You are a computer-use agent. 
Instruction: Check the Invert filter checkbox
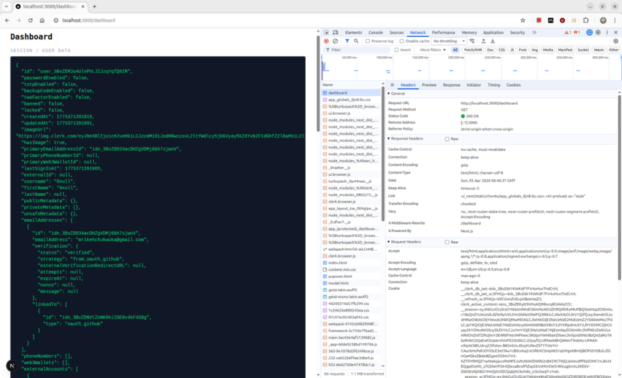(396, 50)
